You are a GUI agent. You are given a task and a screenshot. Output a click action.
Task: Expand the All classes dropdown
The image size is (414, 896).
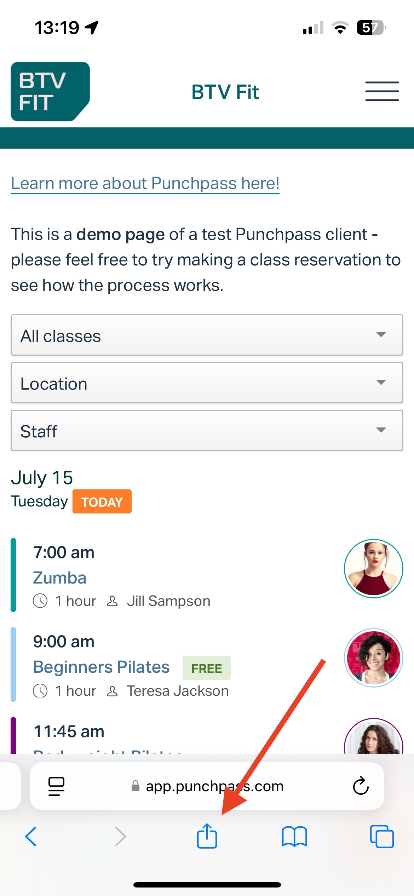point(207,335)
